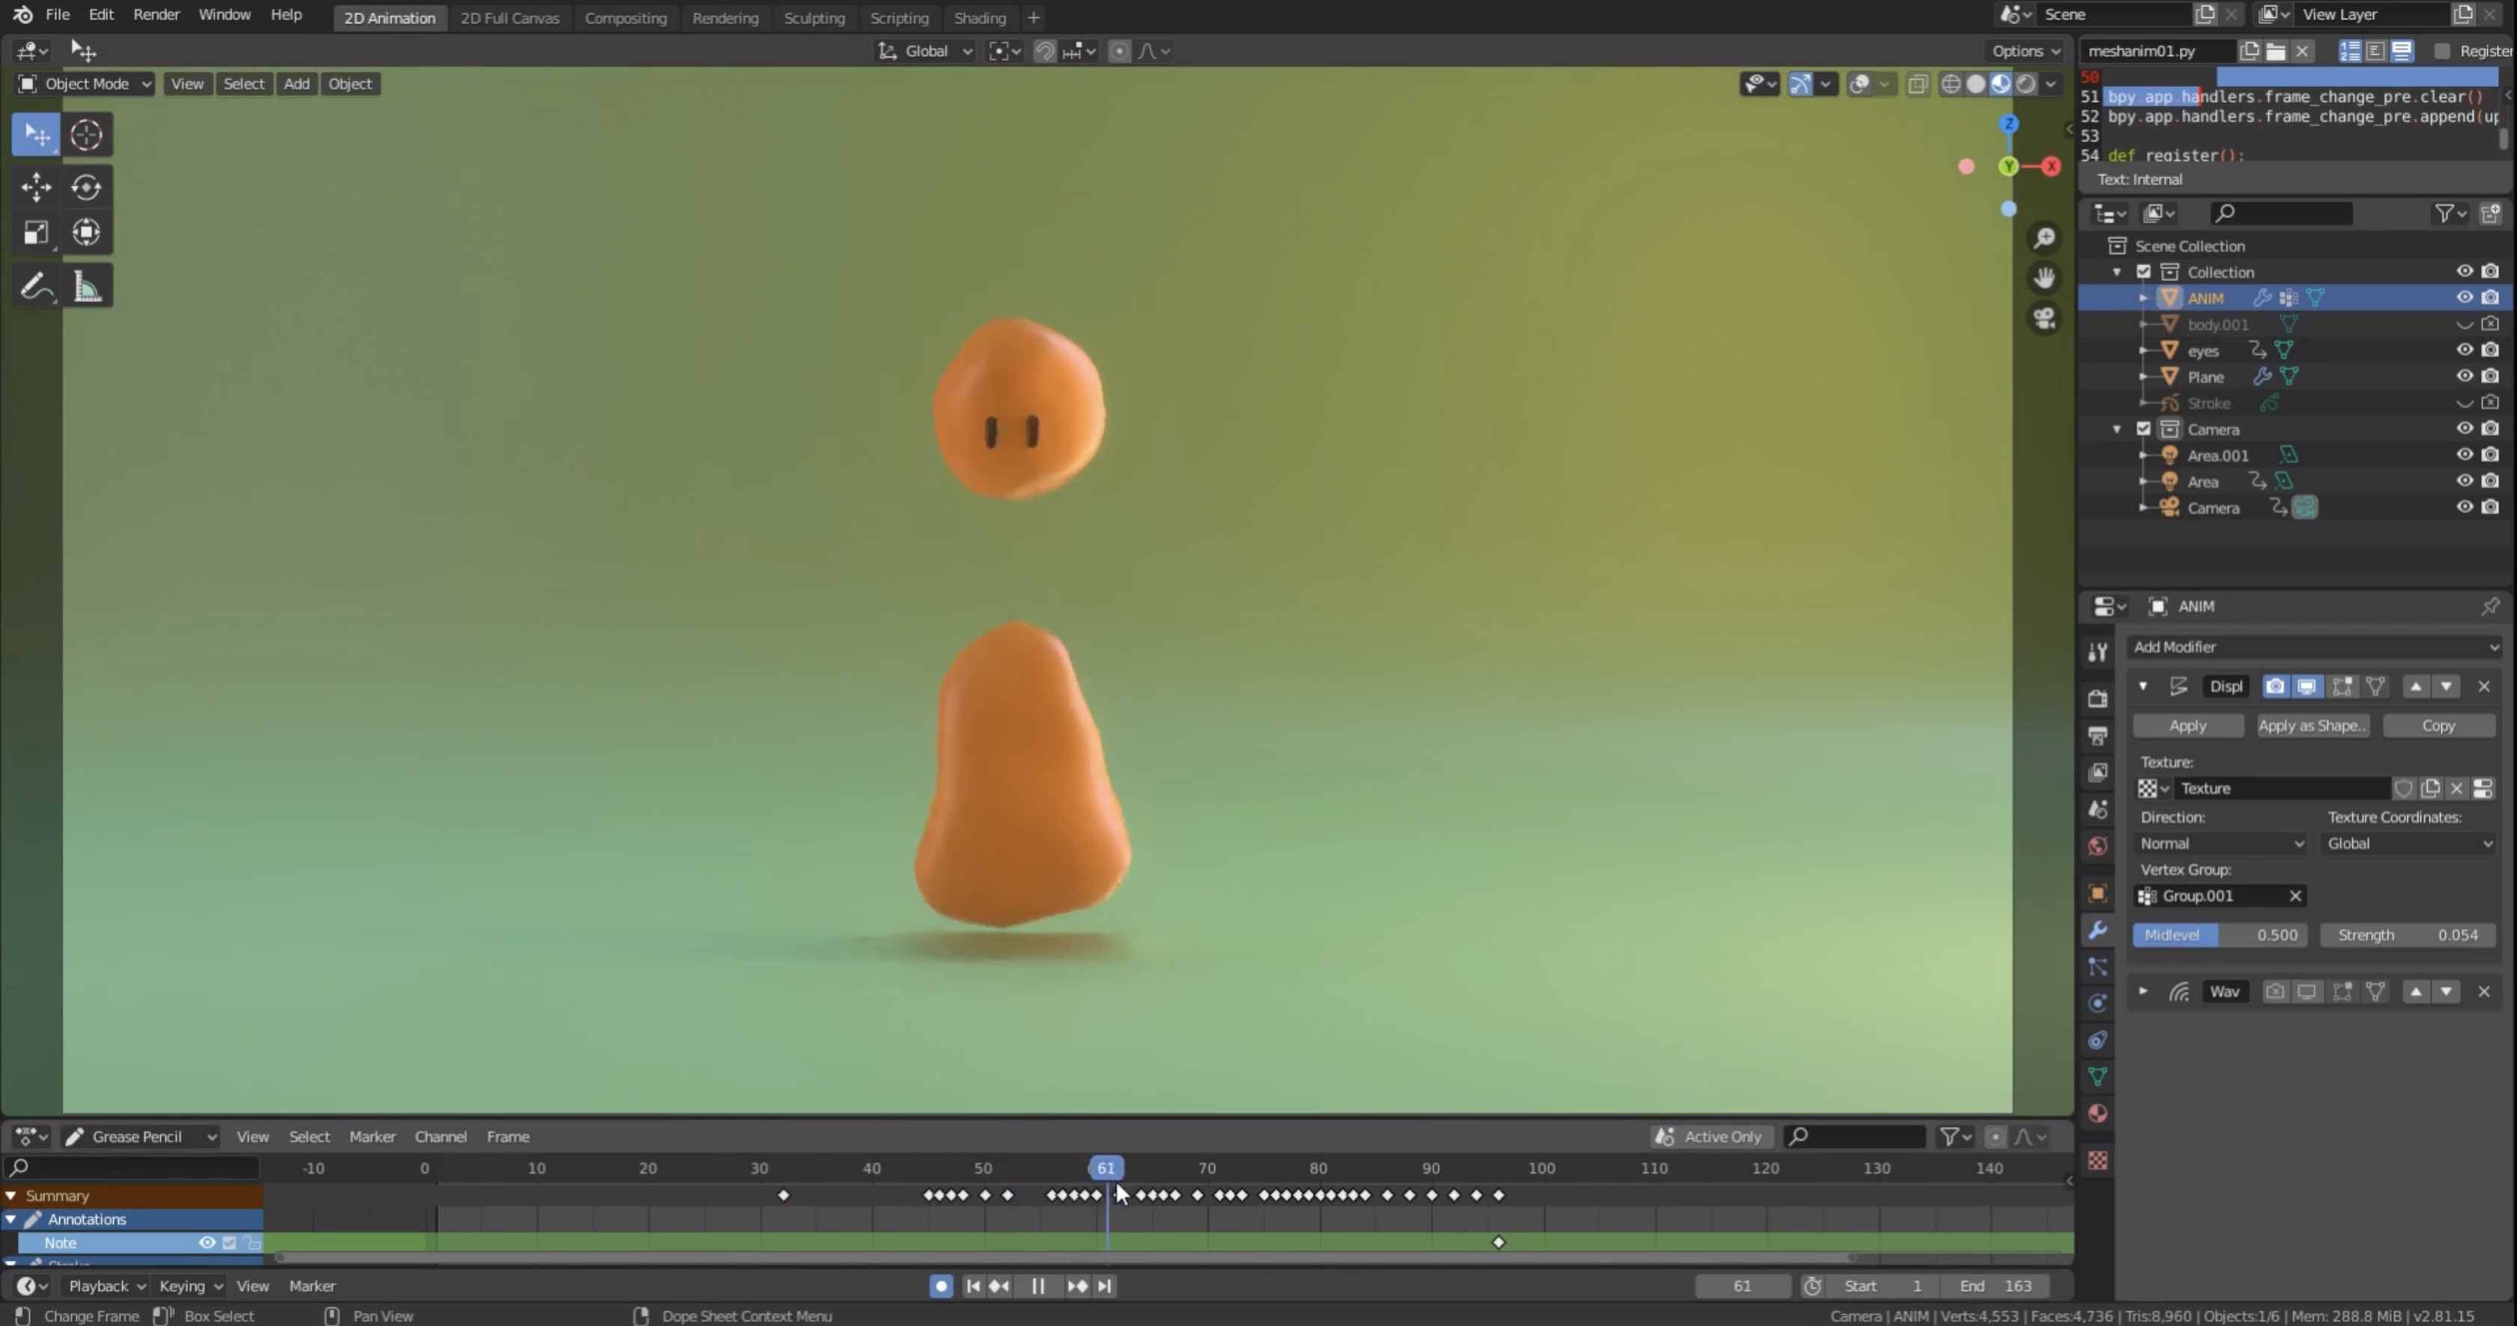Switch to rendered viewport shading
This screenshot has width=2517, height=1326.
[2026, 84]
